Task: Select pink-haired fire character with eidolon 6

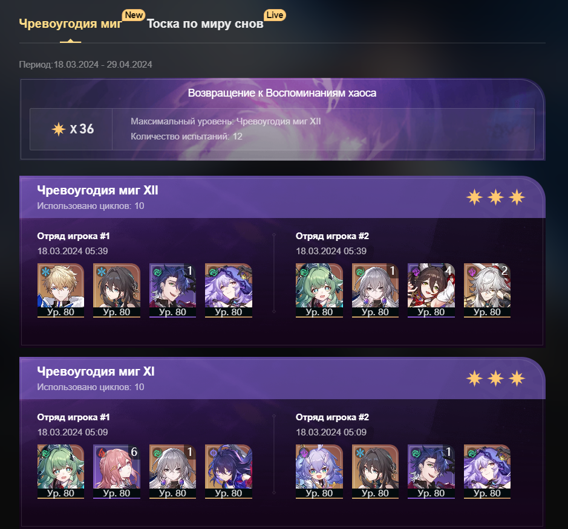Action: [x=117, y=472]
